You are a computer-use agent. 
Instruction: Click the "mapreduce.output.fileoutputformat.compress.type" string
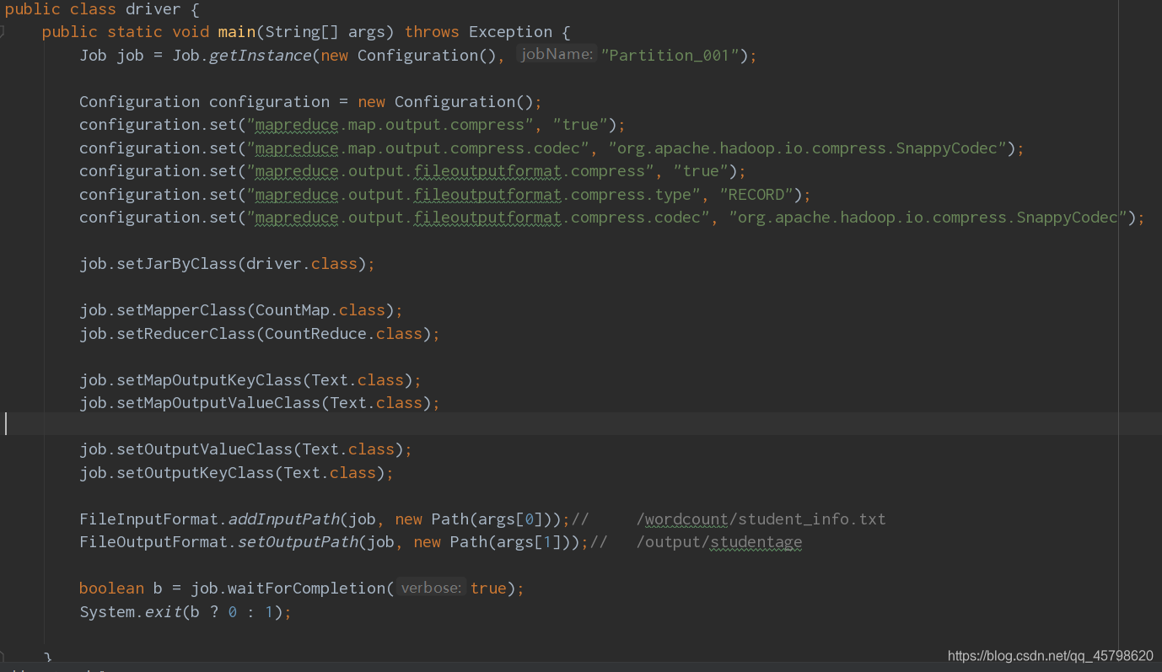point(473,195)
